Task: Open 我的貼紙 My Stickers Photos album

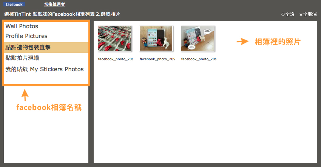Action: click(45, 69)
